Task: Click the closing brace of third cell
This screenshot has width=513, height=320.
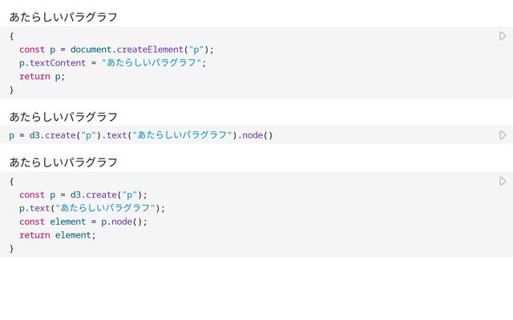Action: pyautogui.click(x=12, y=249)
